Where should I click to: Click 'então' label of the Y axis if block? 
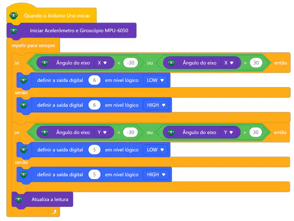point(280,132)
